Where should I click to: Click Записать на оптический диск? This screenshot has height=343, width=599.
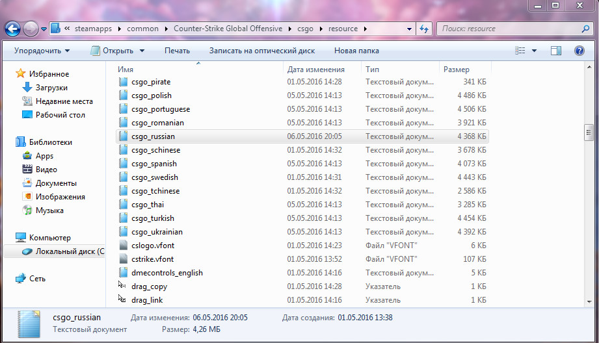(x=262, y=51)
